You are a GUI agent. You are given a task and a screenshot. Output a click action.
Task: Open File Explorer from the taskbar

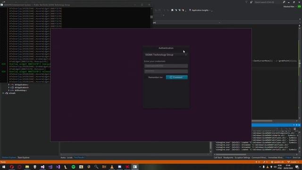pos(27,167)
